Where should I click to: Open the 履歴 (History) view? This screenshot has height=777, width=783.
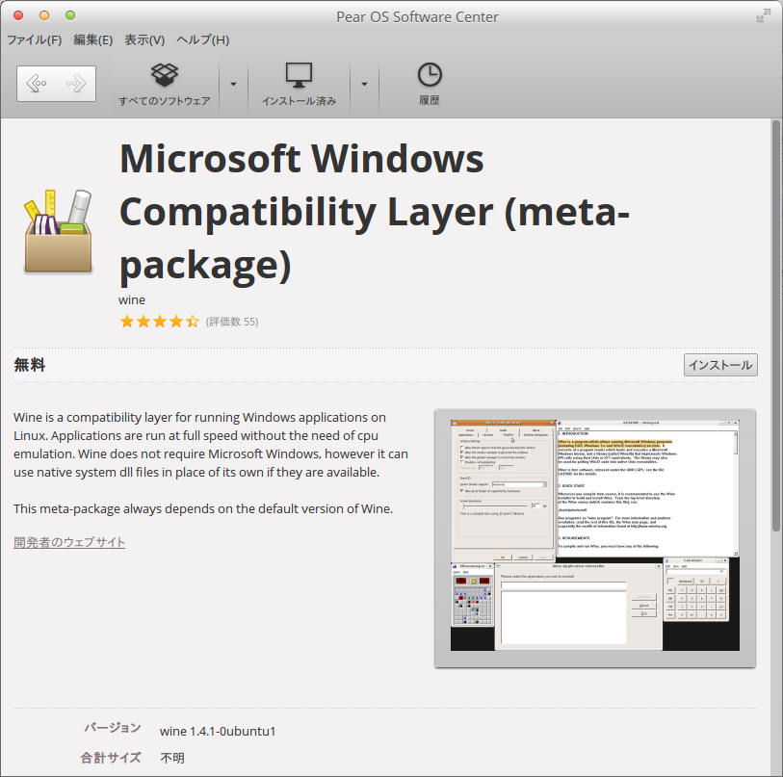point(430,85)
